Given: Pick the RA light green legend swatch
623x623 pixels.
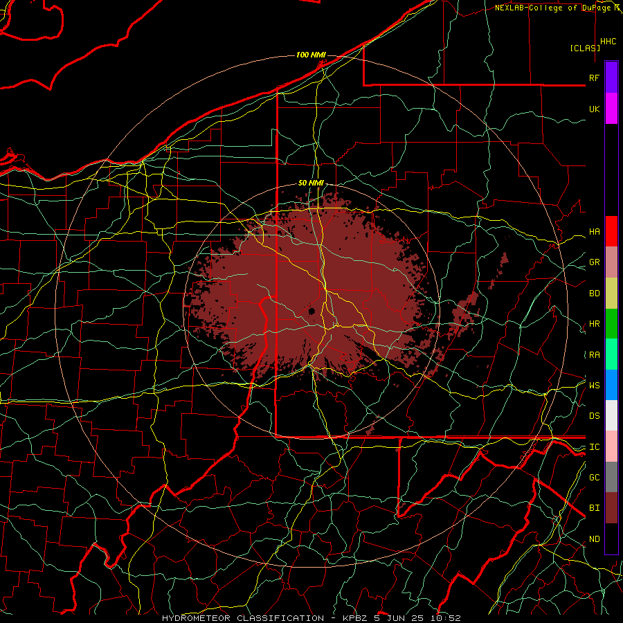Looking at the screenshot, I should click(x=611, y=354).
